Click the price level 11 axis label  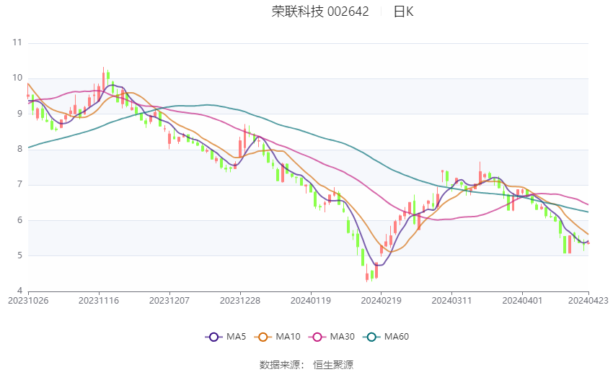pos(17,43)
